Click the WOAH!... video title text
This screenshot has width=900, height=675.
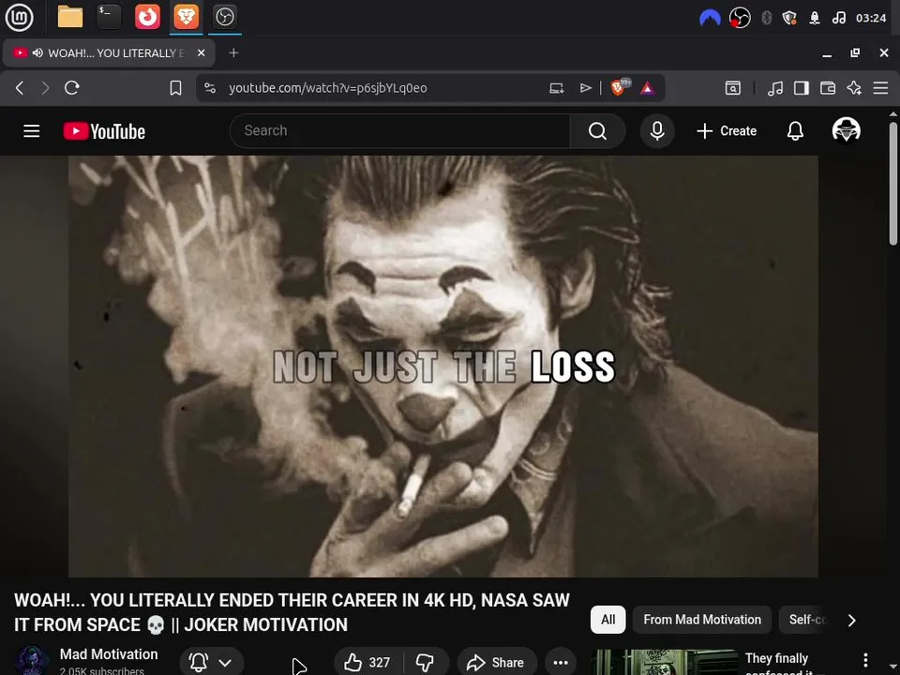(292, 612)
